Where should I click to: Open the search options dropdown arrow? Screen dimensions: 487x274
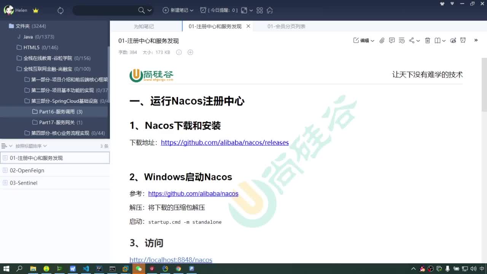point(149,11)
